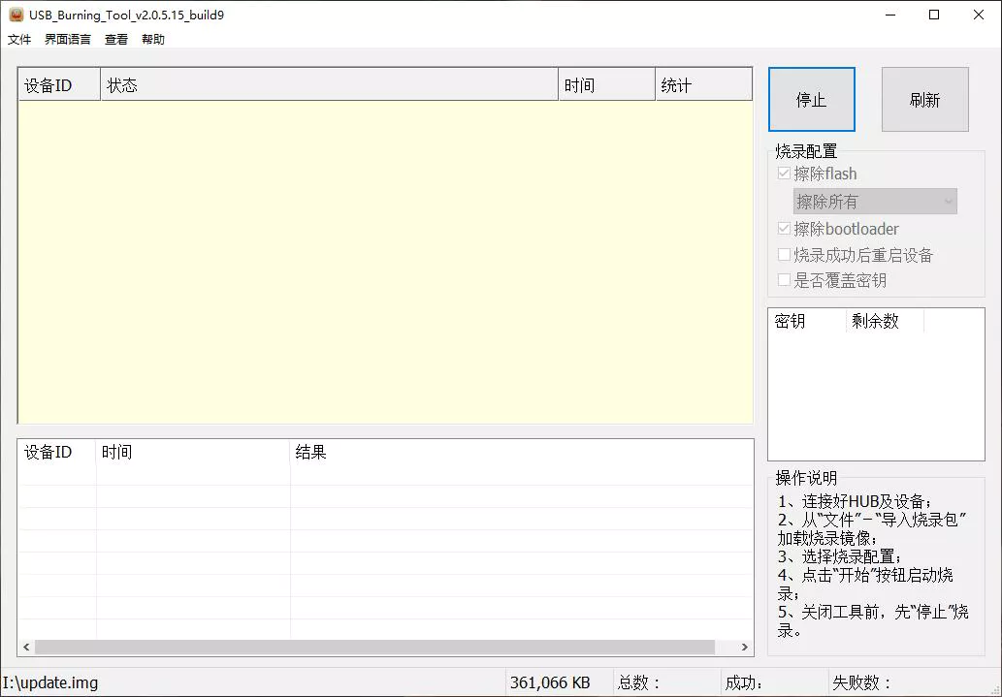The image size is (1002, 697).
Task: Maximize the USB Burning Tool window
Action: pyautogui.click(x=934, y=15)
